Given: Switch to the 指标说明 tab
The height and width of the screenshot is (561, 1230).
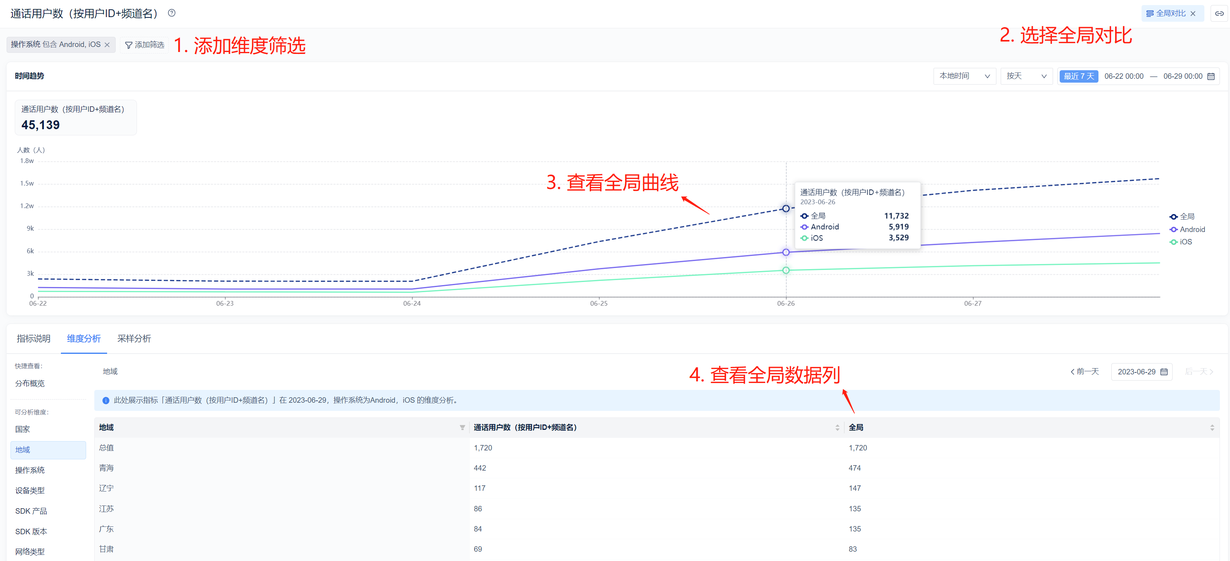Looking at the screenshot, I should click(x=33, y=339).
